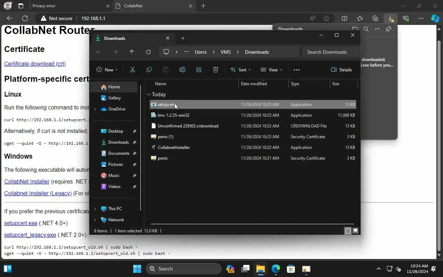The height and width of the screenshot is (277, 443).
Task: Reload the browser page
Action: 25,18
